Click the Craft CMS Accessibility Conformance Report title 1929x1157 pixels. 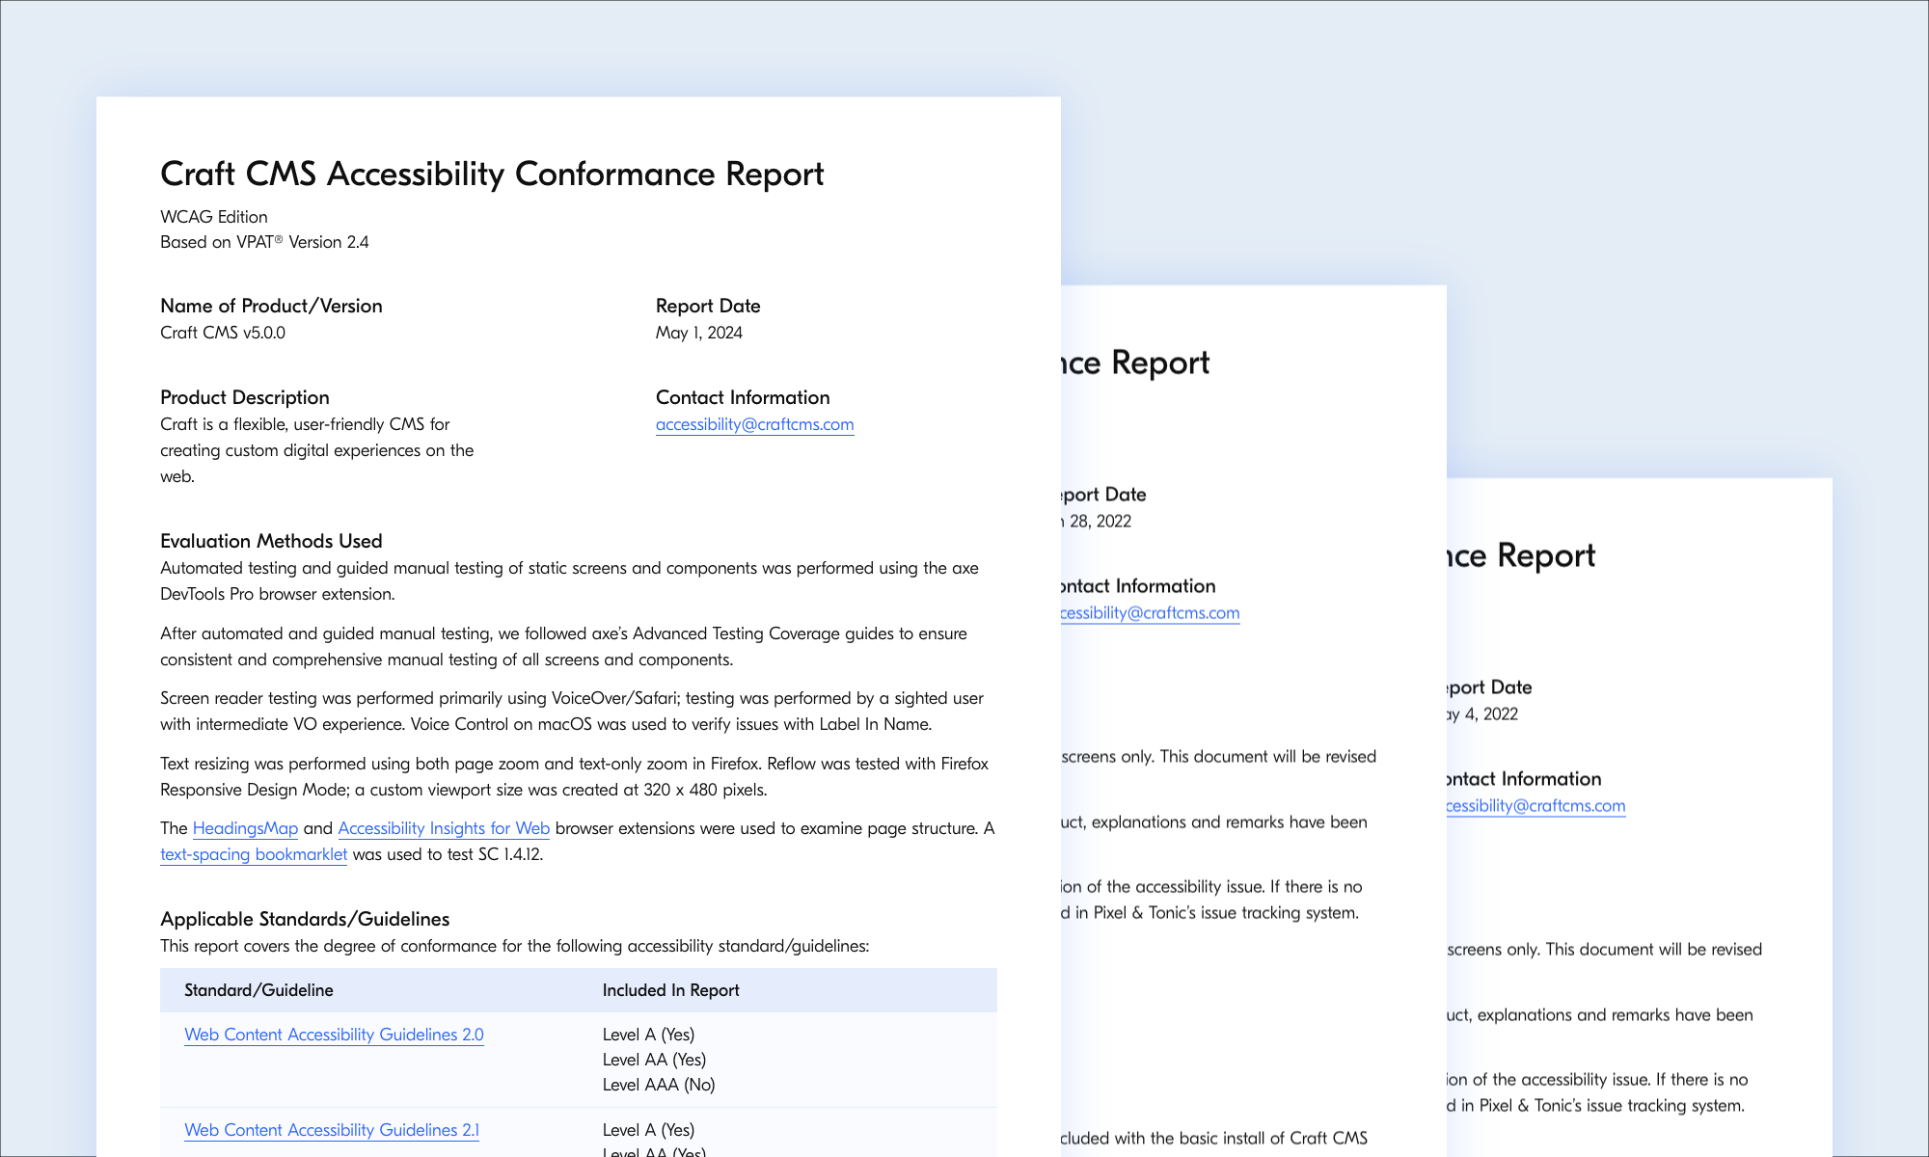click(492, 175)
